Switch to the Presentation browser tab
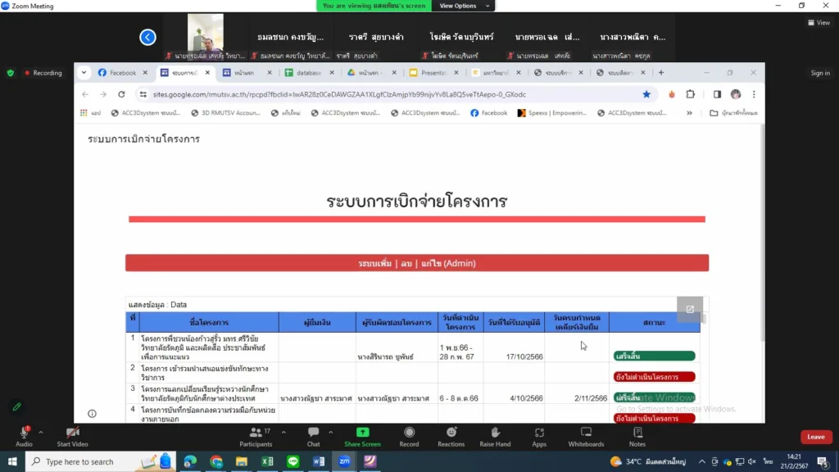Viewport: 839px width, 472px height. click(x=429, y=73)
